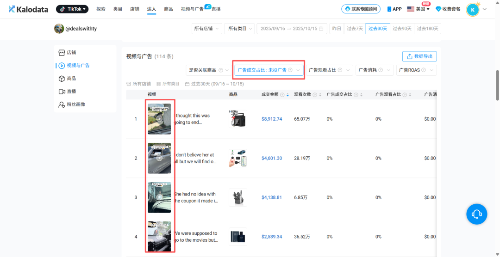Expand the 所有店铺 dropdown
Viewport: 500px width, 257px height.
[206, 29]
